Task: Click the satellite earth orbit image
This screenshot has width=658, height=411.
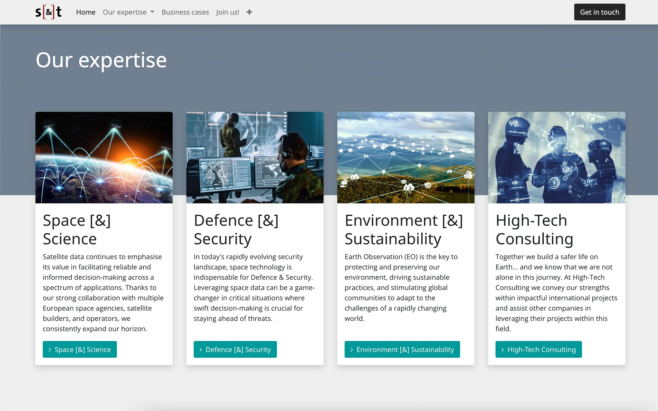Action: pos(104,157)
